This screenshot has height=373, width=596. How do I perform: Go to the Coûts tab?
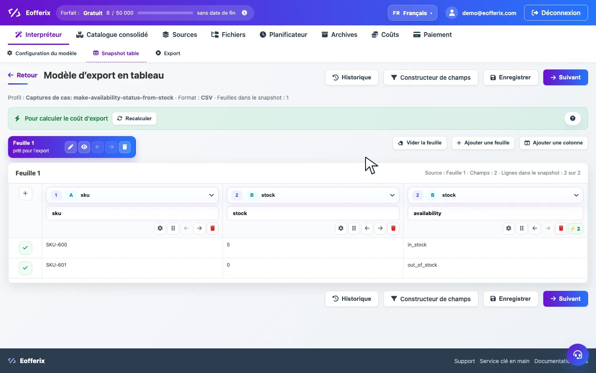(x=385, y=35)
